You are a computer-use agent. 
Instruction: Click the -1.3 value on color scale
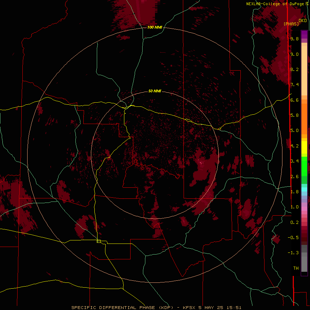(x=293, y=253)
